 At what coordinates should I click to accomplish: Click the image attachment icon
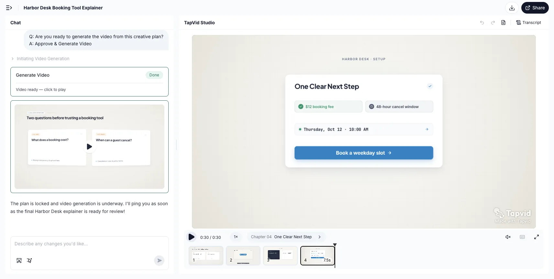click(x=19, y=261)
